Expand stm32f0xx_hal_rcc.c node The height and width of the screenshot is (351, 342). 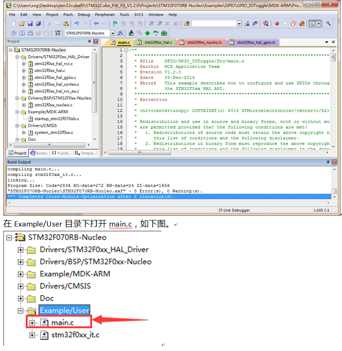(x=24, y=64)
